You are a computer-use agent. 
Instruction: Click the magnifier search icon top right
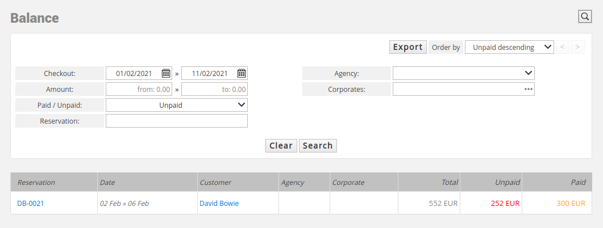point(585,16)
